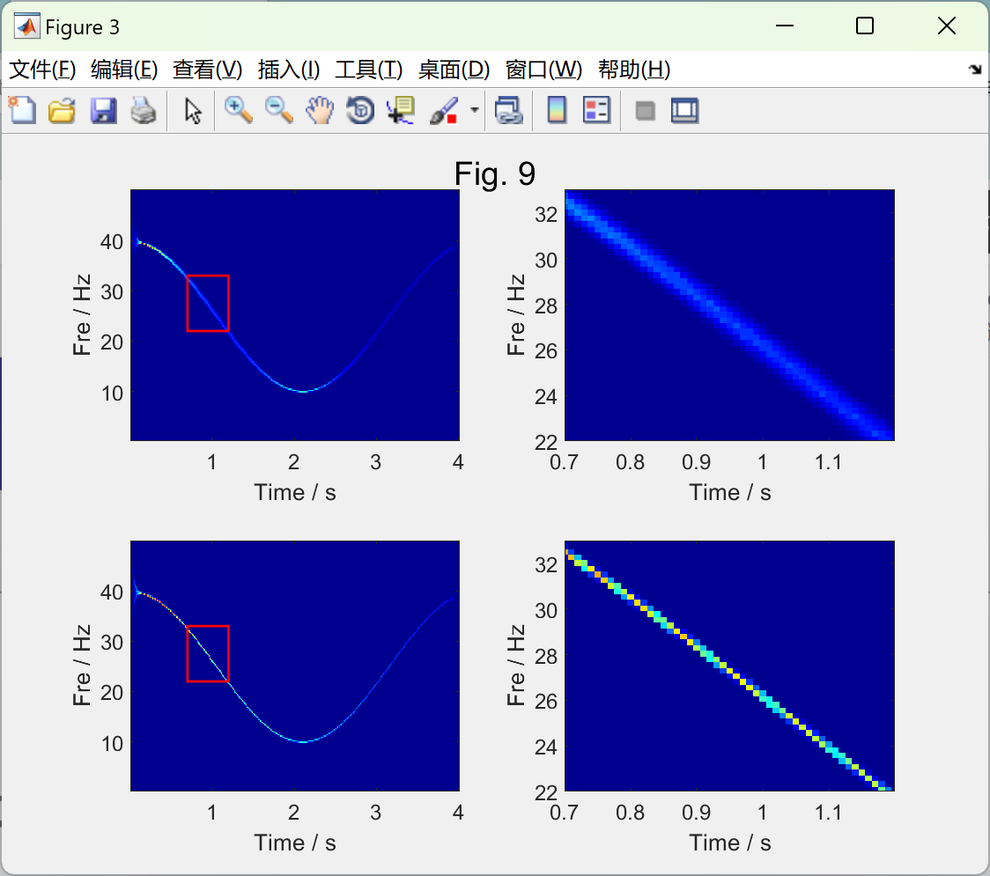Open the 文件(F) menu

[x=42, y=70]
